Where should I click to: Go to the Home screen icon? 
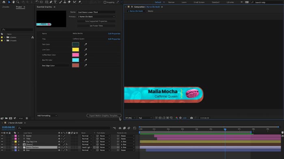4,2
